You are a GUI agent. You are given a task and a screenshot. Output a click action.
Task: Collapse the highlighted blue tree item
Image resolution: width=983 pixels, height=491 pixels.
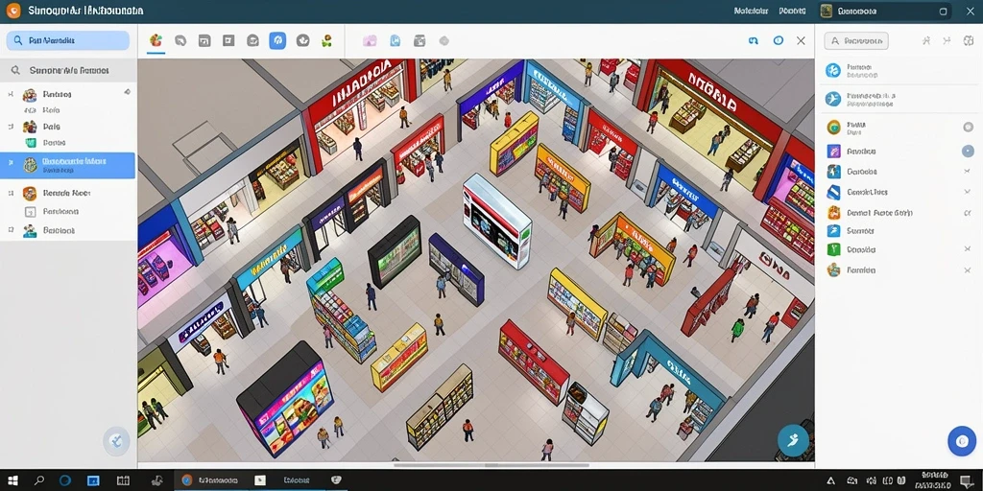click(x=10, y=161)
